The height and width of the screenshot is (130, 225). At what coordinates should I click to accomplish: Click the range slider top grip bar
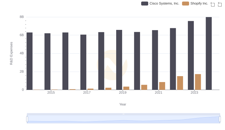click(123, 114)
